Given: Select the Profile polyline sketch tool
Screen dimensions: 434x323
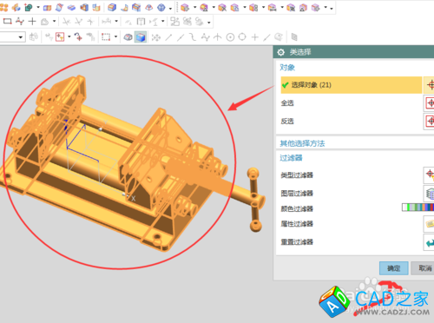Looking at the screenshot, I should (x=20, y=21).
